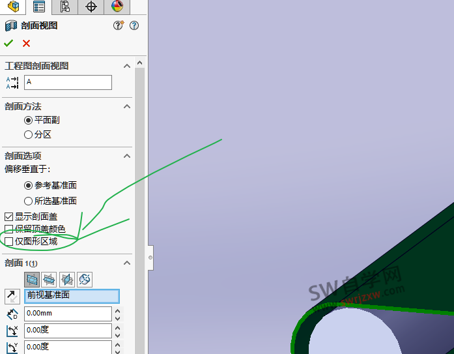Click the panel collapse handle on divider
This screenshot has width=454, height=354.
point(150,258)
